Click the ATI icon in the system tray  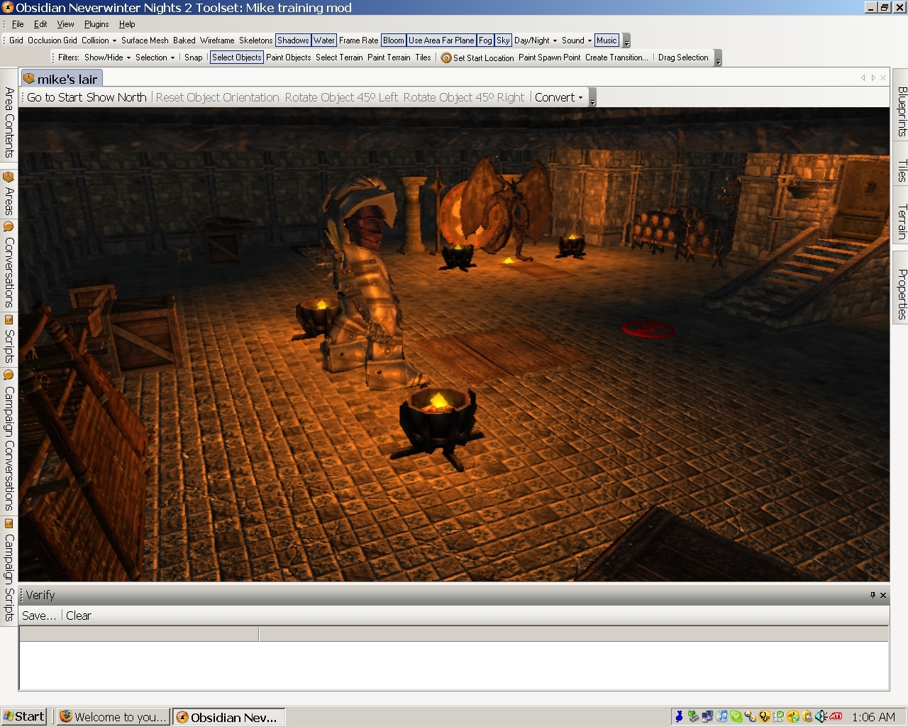[836, 716]
